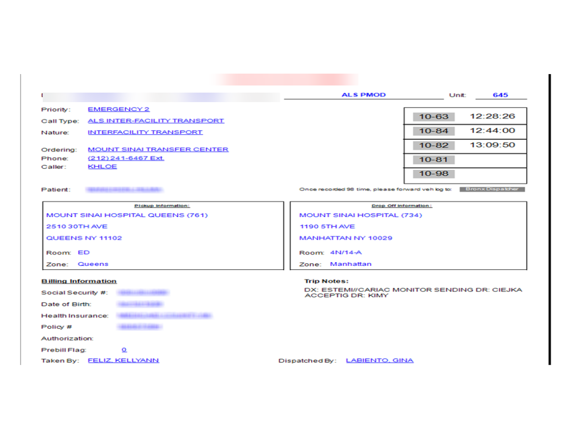Click MOUNT SINAI HOSPITAL (734) drop off name
This screenshot has height=436, width=564.
click(360, 215)
